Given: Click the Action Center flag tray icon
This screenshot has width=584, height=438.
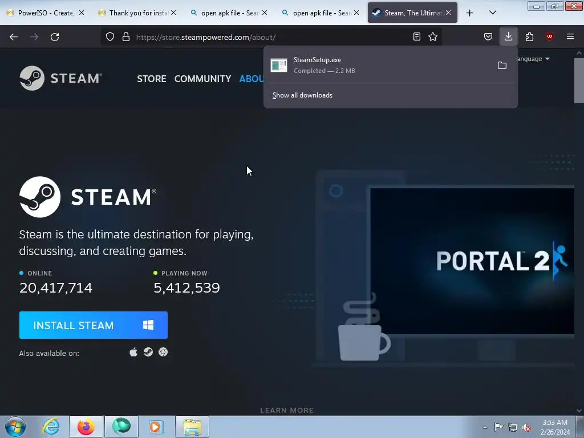Looking at the screenshot, I should click(498, 427).
